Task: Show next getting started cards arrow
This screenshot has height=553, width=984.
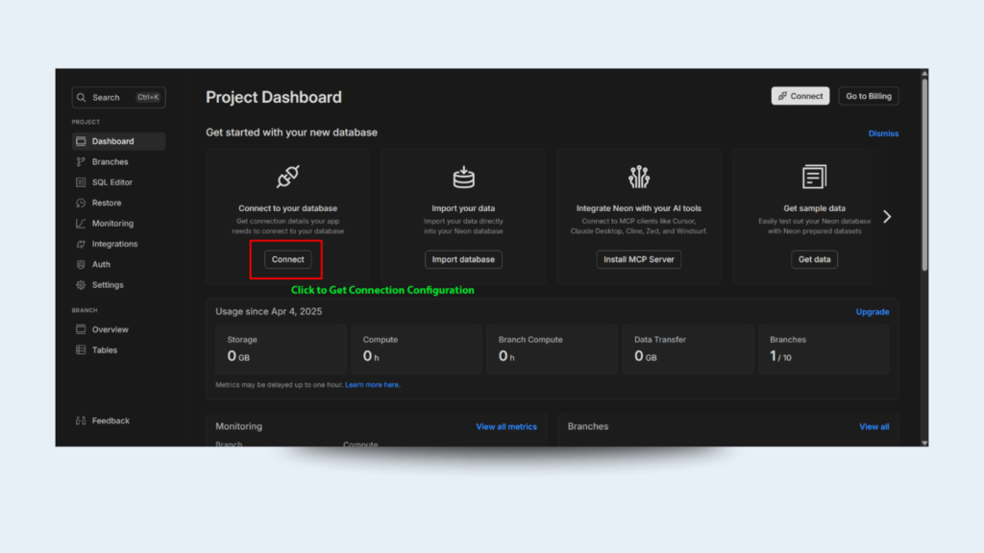Action: [x=887, y=217]
